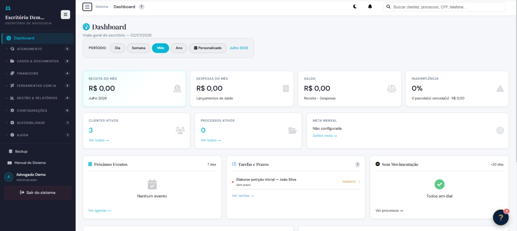Click the folder icon in Processos Ativos

292,130
